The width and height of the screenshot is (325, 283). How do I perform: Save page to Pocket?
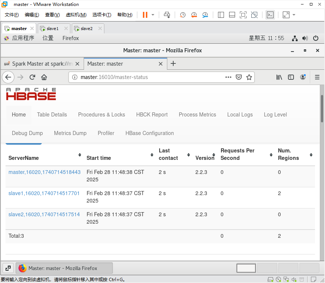click(239, 77)
